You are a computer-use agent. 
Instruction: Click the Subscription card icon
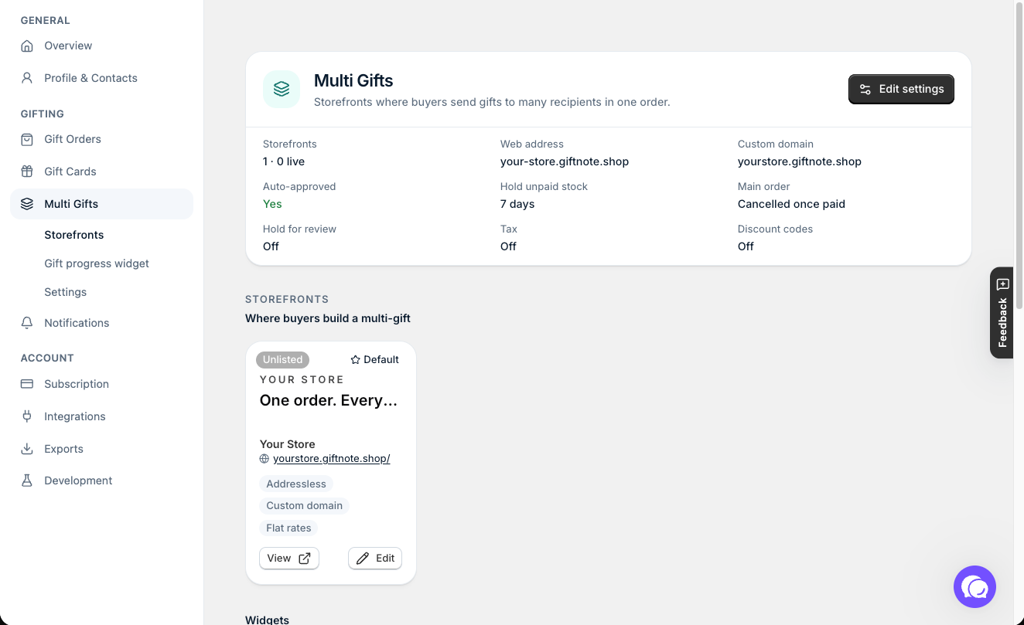(x=27, y=384)
